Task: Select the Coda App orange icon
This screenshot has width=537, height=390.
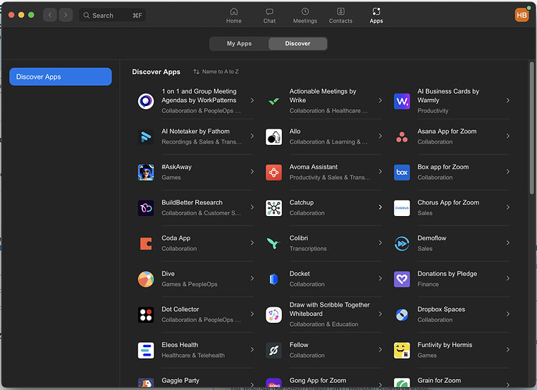Action: click(x=146, y=243)
